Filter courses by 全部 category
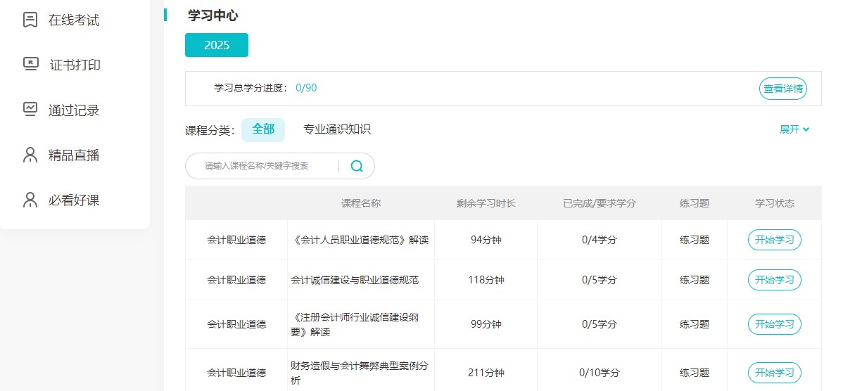Screen dimensions: 843x391 [x=263, y=129]
